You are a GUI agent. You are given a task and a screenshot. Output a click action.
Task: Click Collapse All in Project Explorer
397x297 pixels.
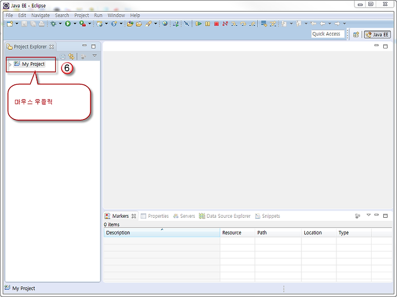tap(63, 57)
